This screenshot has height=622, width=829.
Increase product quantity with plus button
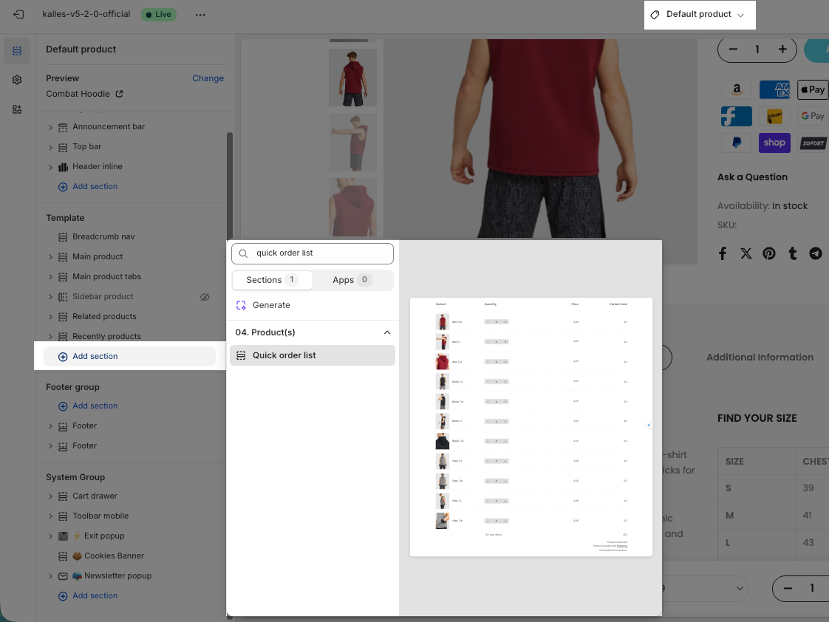[782, 49]
